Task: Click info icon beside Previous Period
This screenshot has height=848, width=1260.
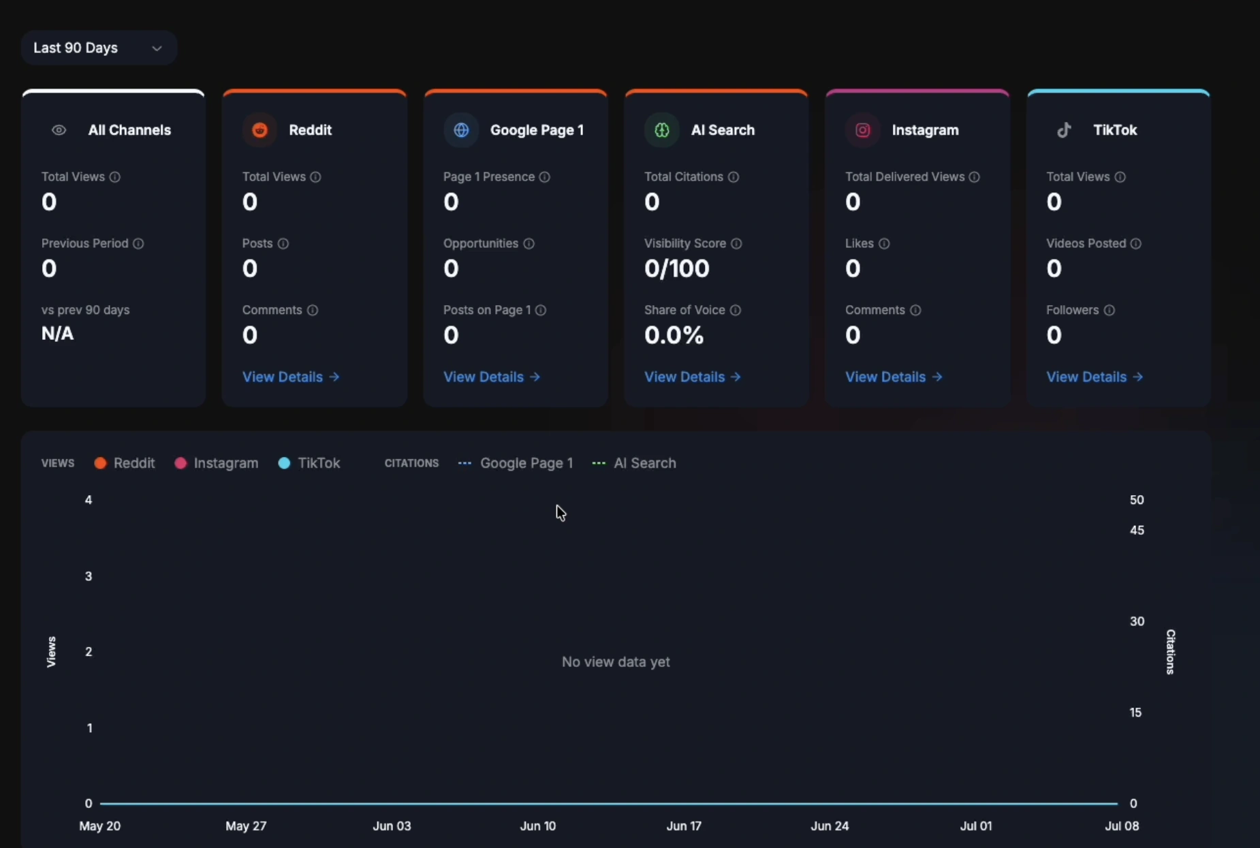Action: tap(138, 244)
